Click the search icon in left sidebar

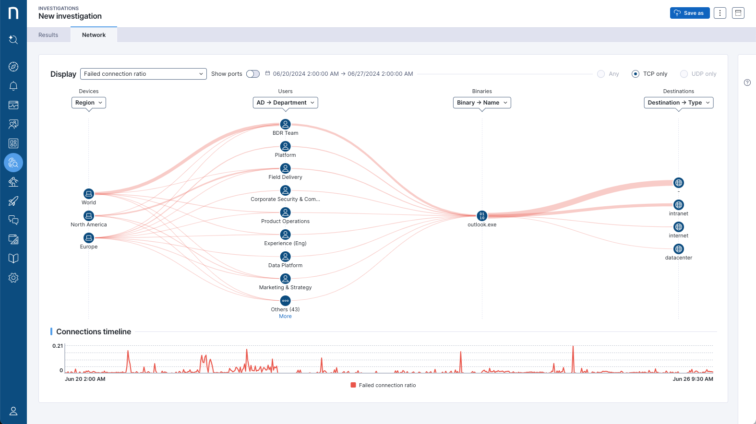tap(13, 40)
